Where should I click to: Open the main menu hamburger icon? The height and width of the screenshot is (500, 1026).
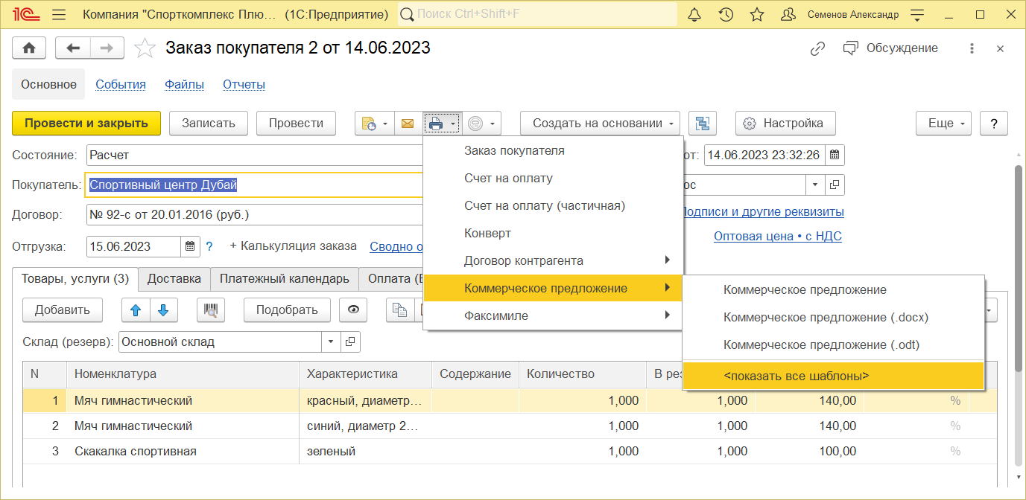click(60, 15)
